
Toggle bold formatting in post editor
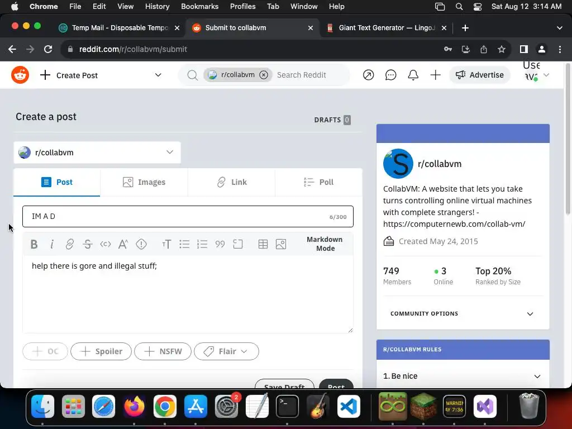click(x=34, y=244)
